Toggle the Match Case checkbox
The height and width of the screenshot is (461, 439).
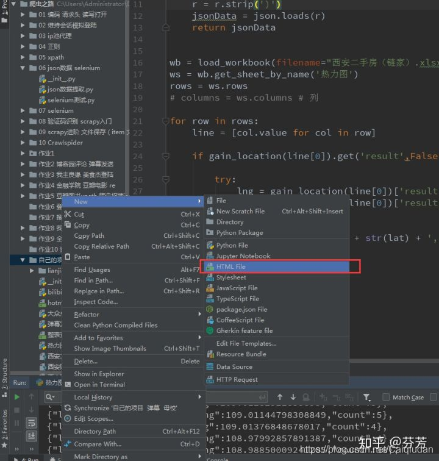point(386,397)
